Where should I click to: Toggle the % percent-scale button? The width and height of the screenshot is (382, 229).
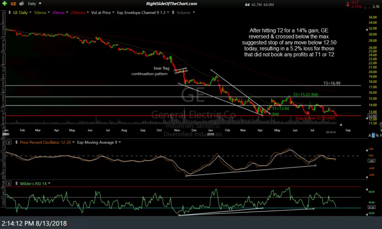pyautogui.click(x=377, y=135)
